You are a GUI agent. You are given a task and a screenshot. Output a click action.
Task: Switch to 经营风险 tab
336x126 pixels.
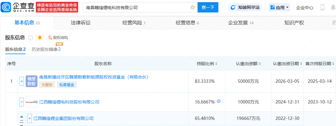(134, 23)
